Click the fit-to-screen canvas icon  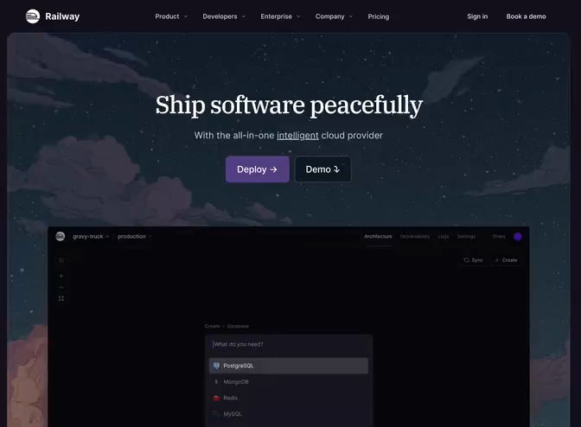point(61,298)
